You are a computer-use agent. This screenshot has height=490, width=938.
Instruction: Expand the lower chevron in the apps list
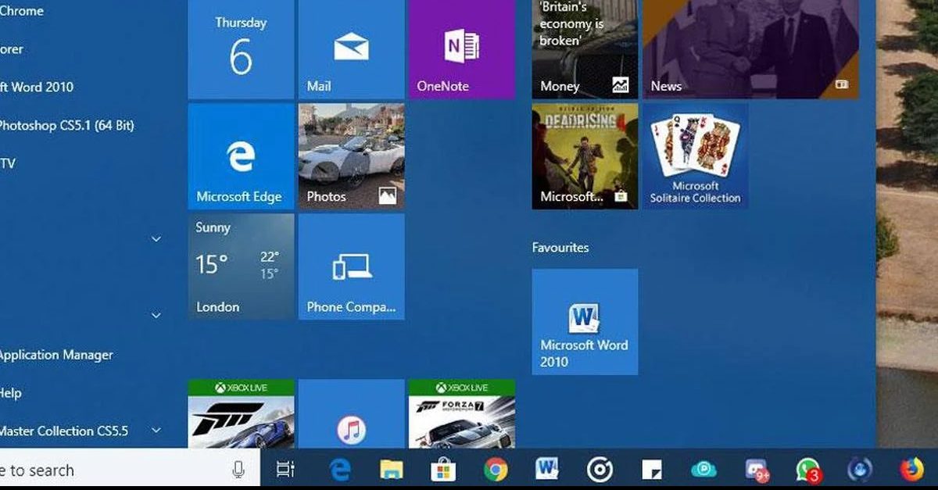(x=156, y=315)
